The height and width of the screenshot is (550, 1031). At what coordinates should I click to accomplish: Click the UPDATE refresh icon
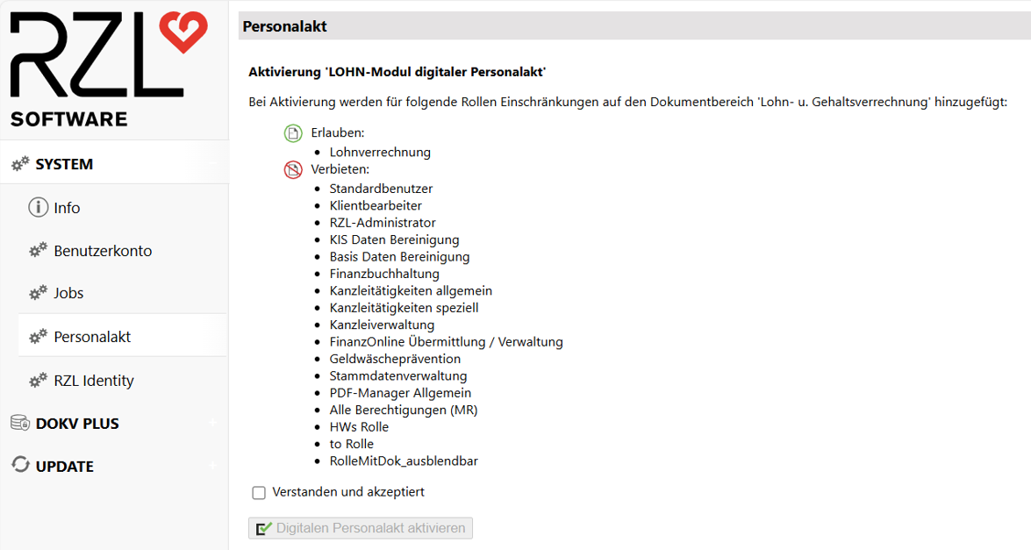click(19, 466)
